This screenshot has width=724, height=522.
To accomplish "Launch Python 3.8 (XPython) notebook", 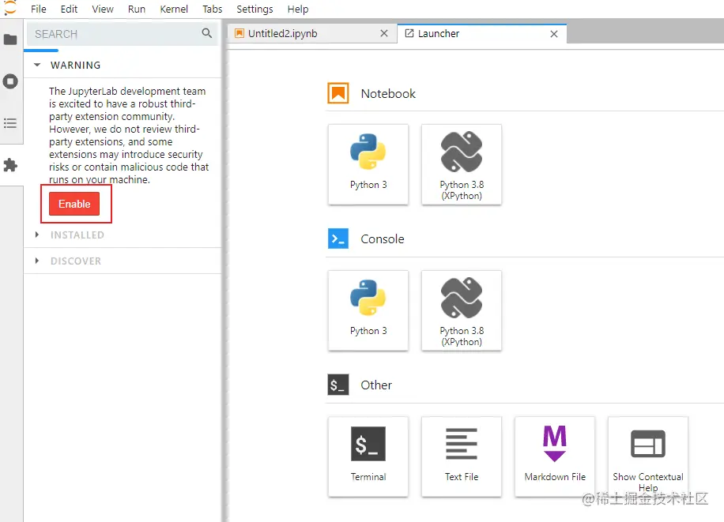I will (x=462, y=164).
